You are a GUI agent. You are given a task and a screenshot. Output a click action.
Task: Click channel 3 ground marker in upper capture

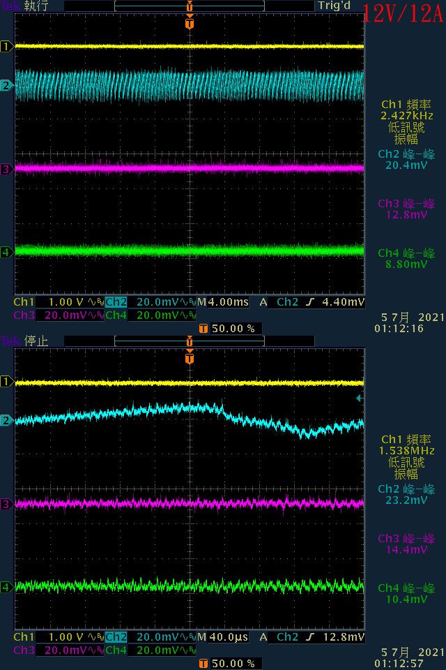(x=6, y=169)
